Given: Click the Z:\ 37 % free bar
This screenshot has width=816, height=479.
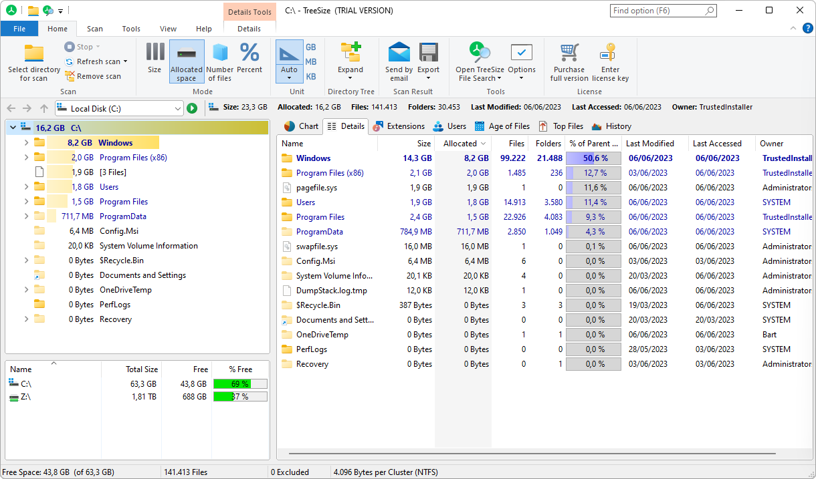Looking at the screenshot, I should (x=240, y=397).
